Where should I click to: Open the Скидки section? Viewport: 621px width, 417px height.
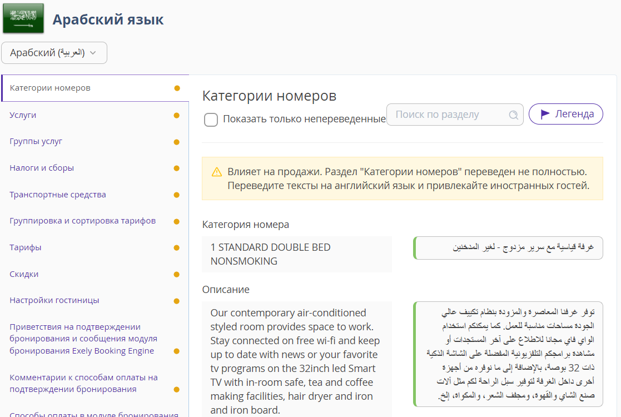pos(24,274)
